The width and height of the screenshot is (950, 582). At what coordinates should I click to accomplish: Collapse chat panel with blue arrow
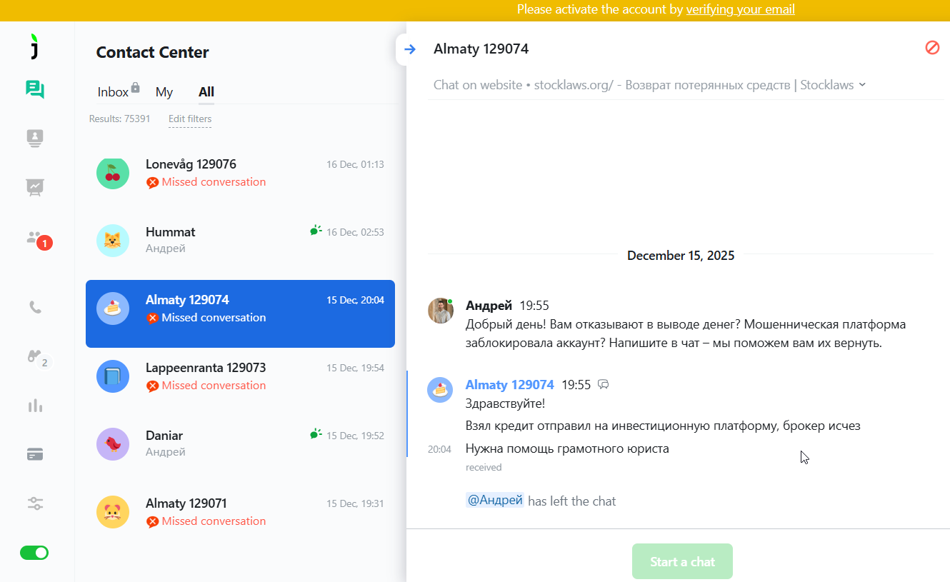(409, 49)
